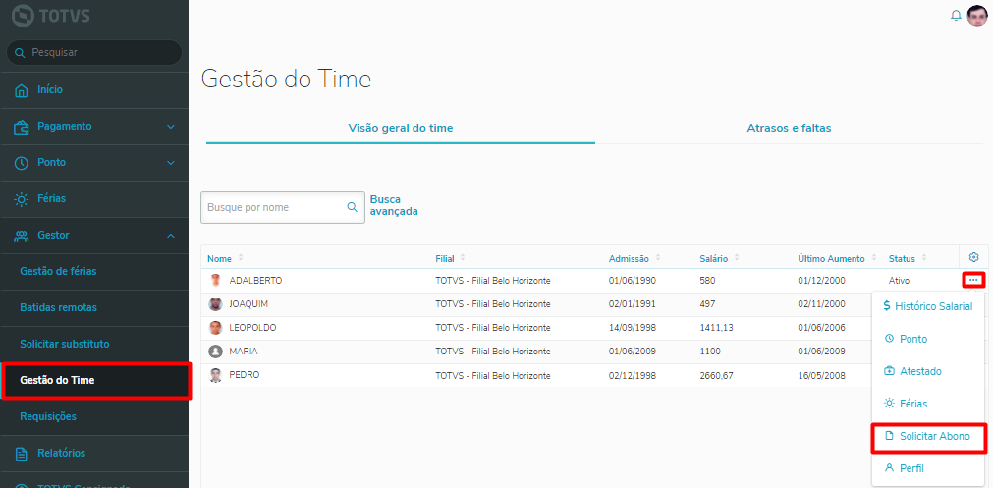The width and height of the screenshot is (993, 488).
Task: Click PEDRO's avatar thumbnail
Action: pos(216,375)
